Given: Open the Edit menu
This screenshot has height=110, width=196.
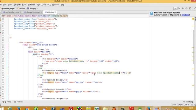Looking at the screenshot, I should [5, 5].
